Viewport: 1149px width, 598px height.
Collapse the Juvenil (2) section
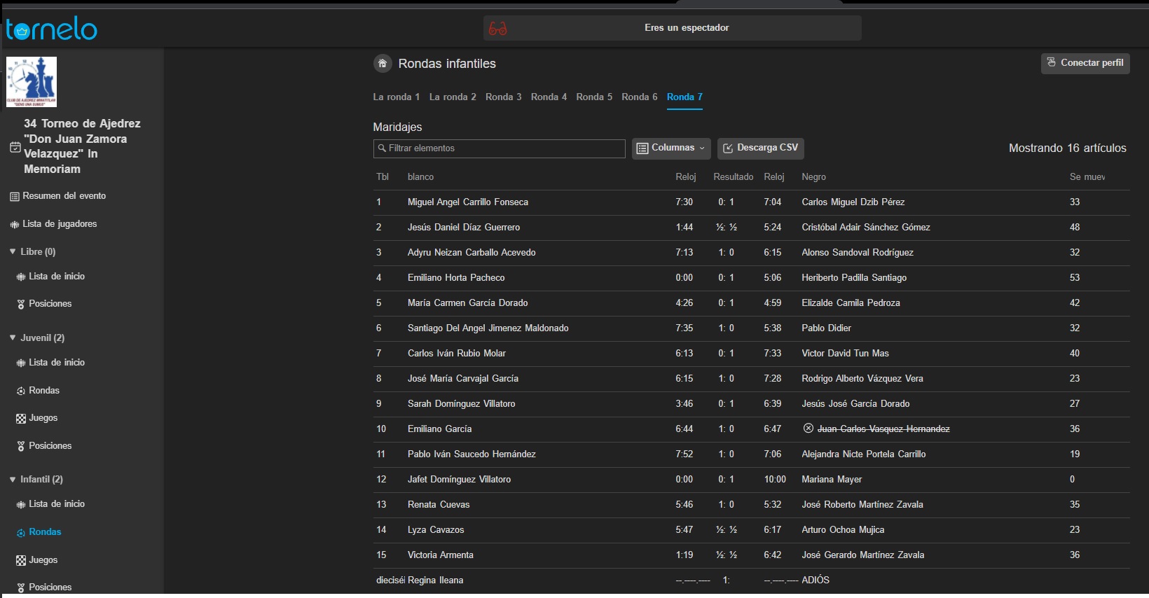click(13, 338)
